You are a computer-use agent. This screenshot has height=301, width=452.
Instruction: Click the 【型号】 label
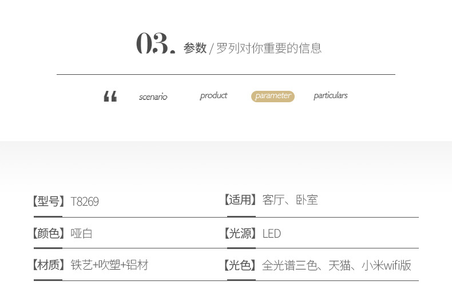point(48,202)
